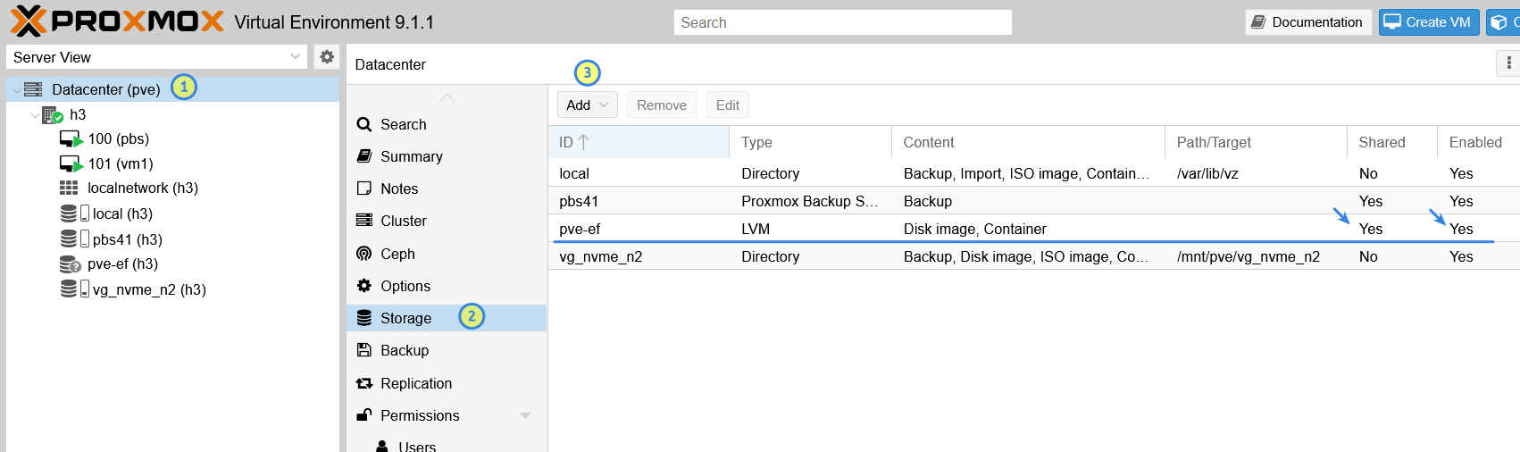Click the /var/lib/vz path cell

pos(1207,173)
